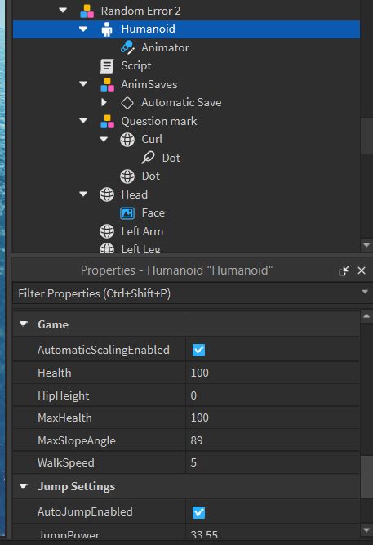Collapse the Jump Settings section

pos(24,486)
